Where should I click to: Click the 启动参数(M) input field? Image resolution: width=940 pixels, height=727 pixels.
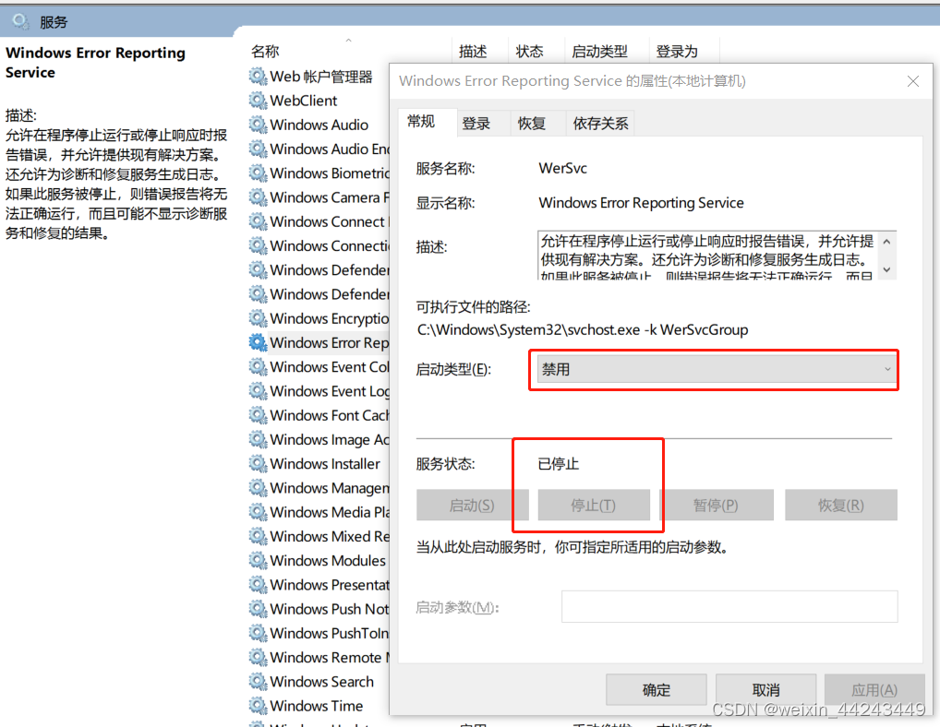pos(729,607)
